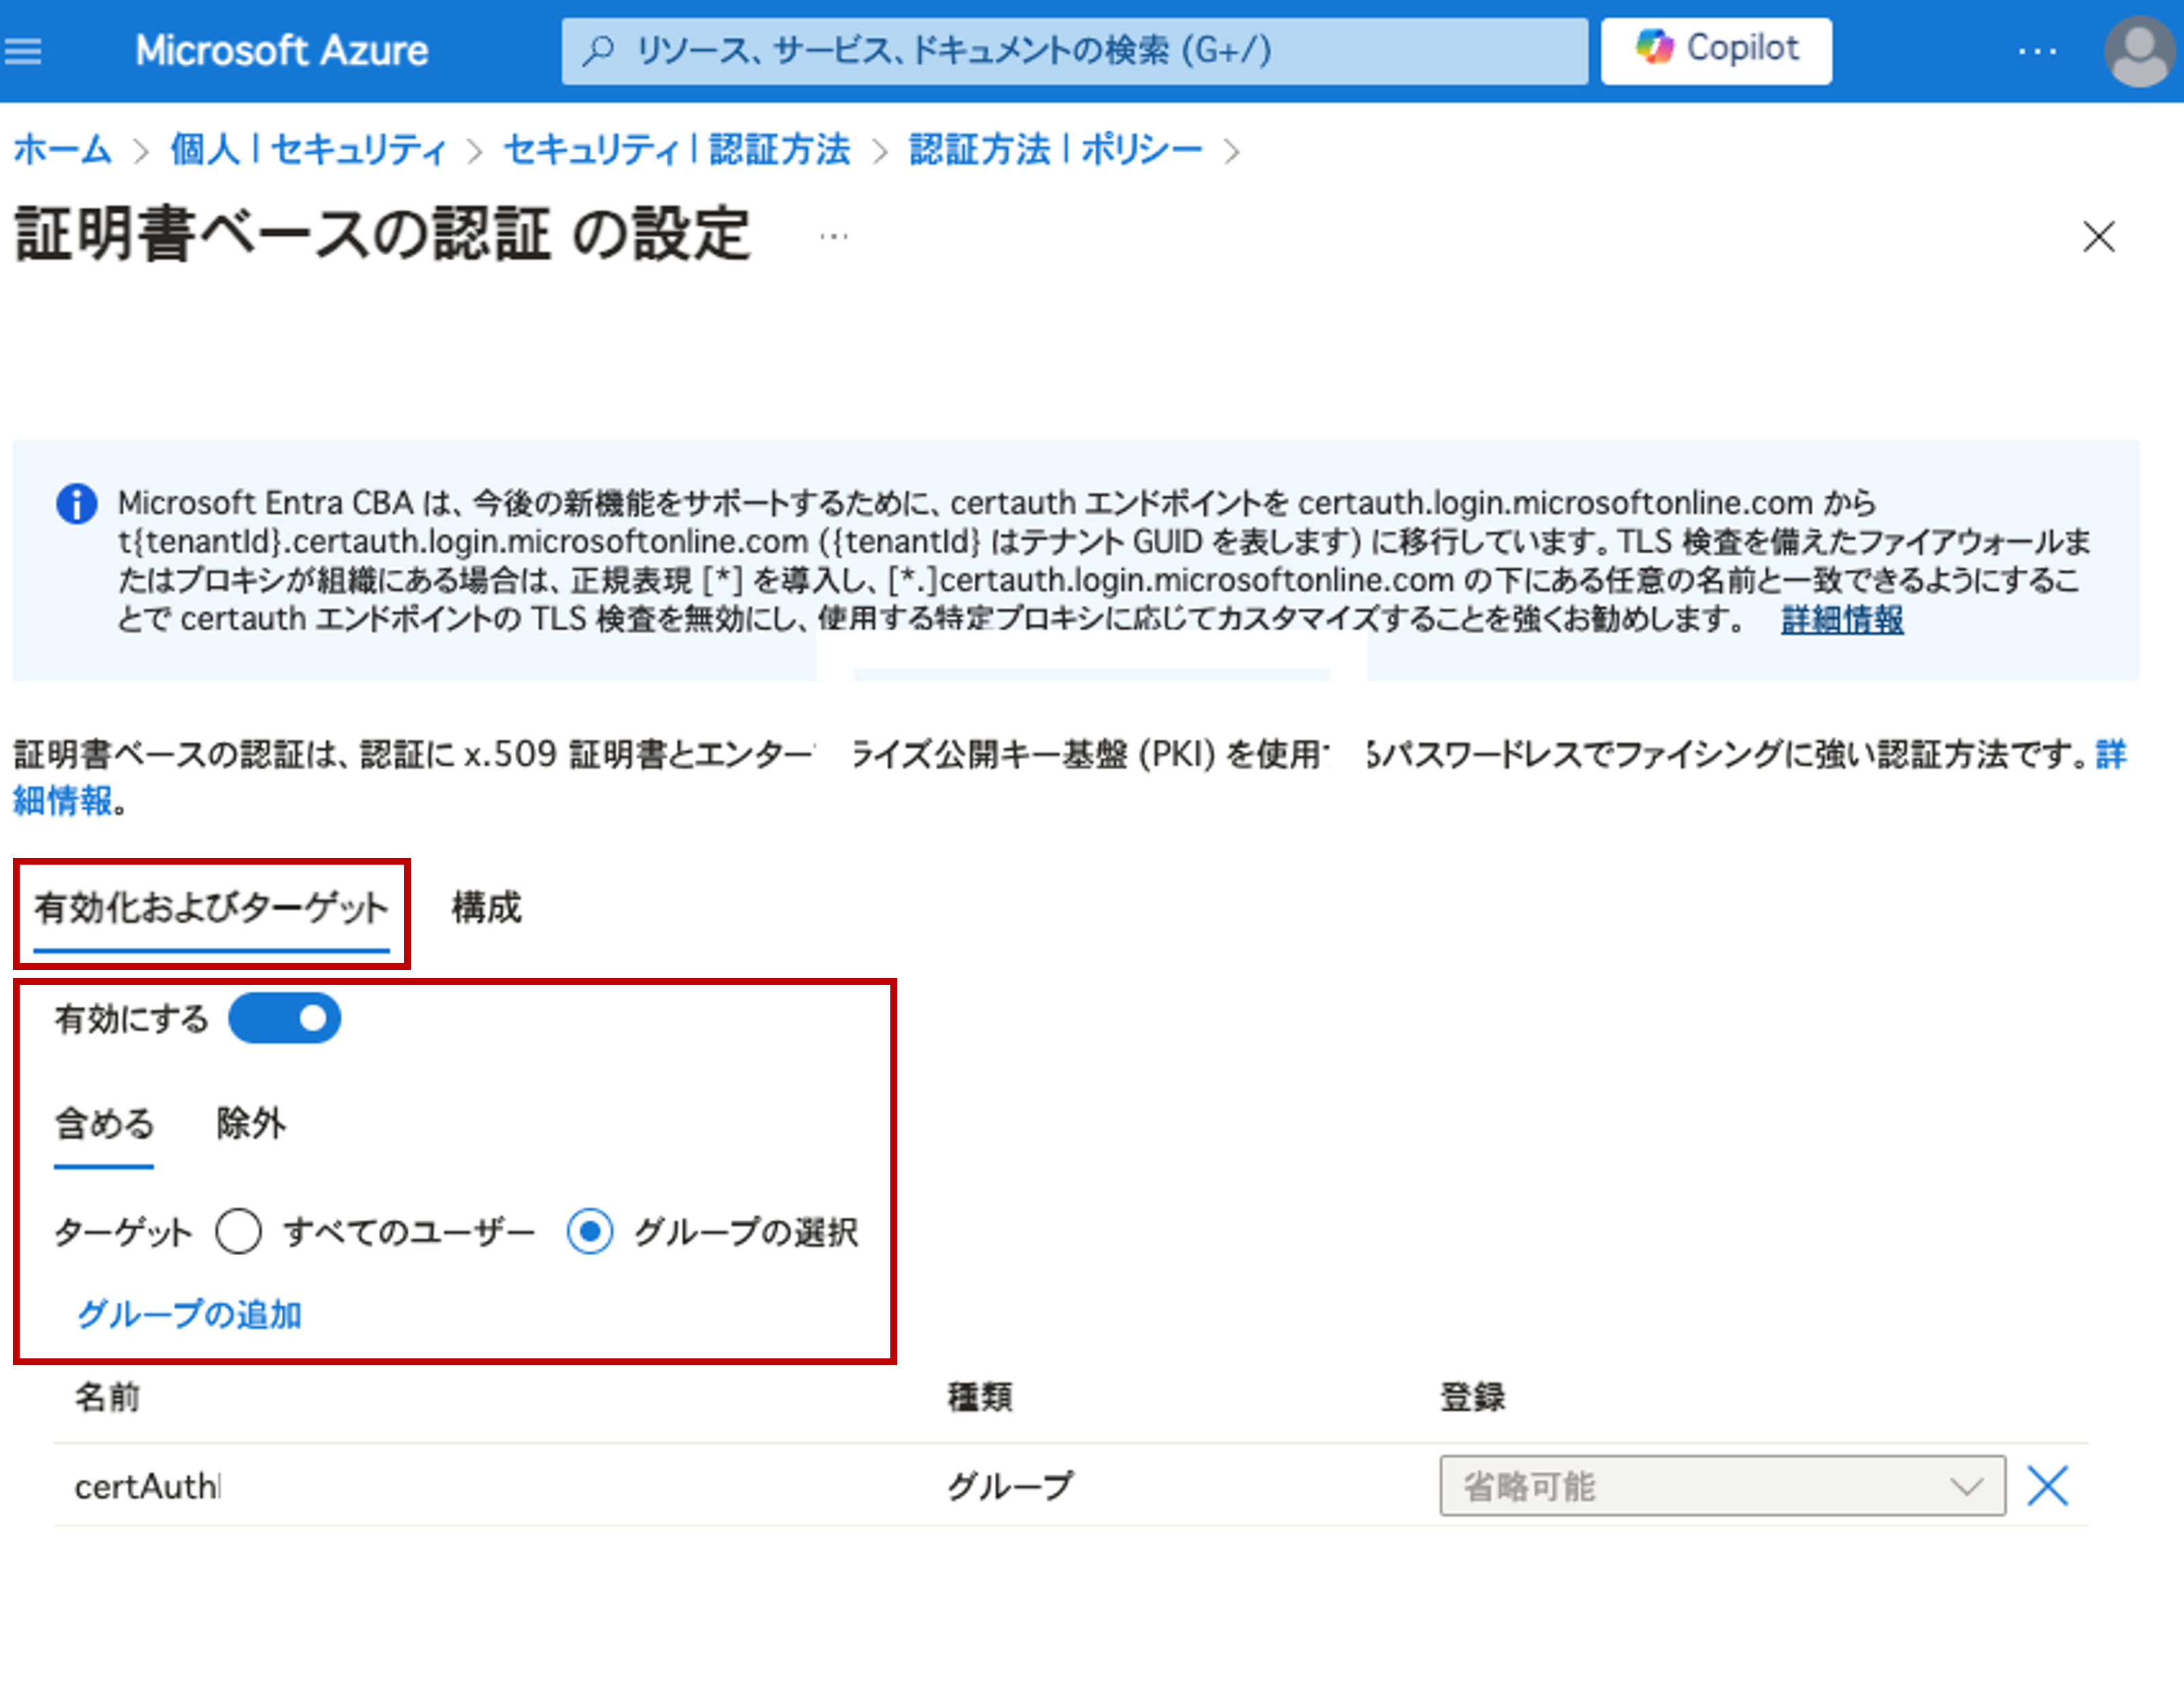Screen dimensions: 2184x1681
Task: Open the user account avatar
Action: tap(2138, 50)
